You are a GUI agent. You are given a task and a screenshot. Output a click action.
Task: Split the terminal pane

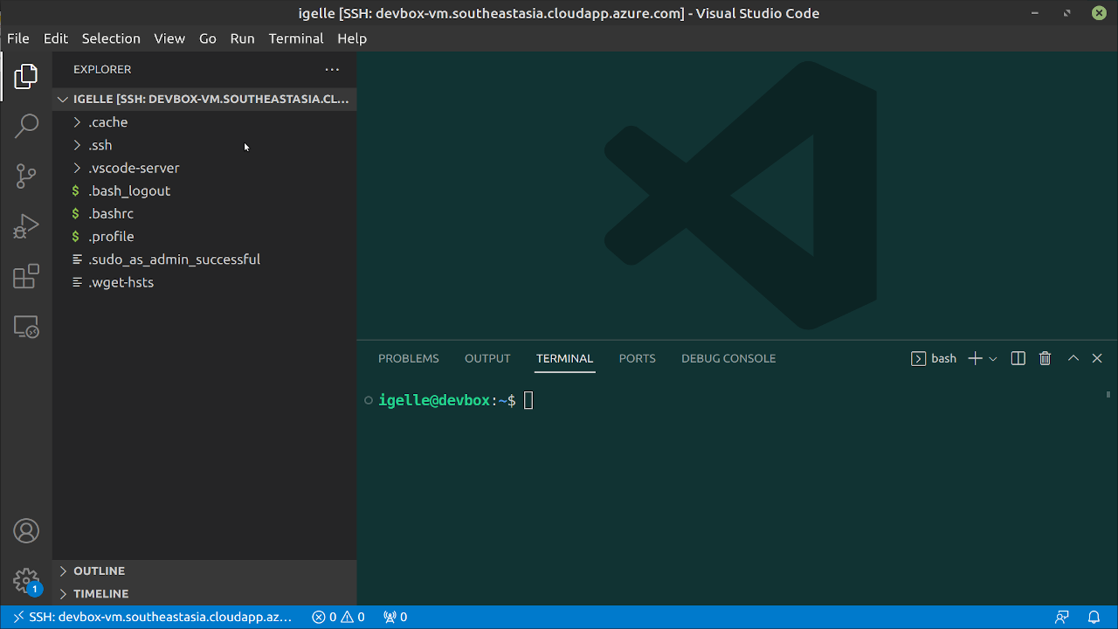[1018, 358]
